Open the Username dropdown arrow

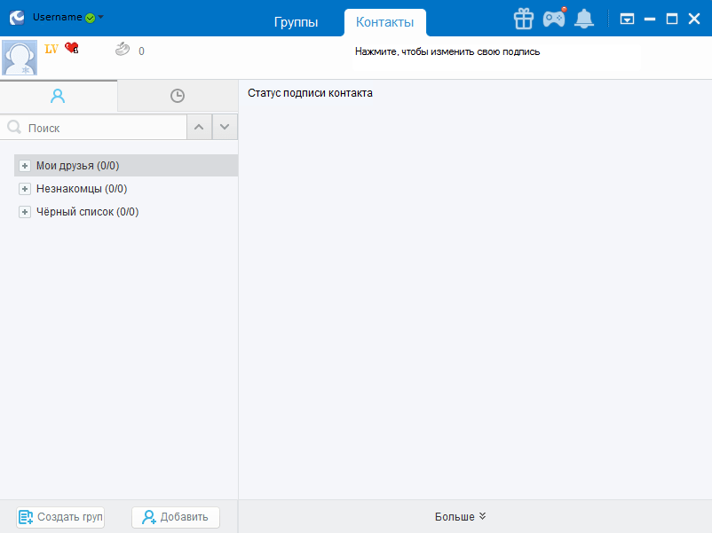(x=101, y=17)
